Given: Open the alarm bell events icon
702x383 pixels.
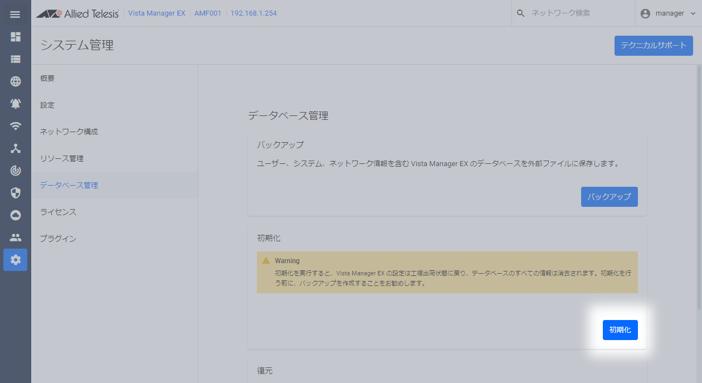Looking at the screenshot, I should tap(16, 104).
